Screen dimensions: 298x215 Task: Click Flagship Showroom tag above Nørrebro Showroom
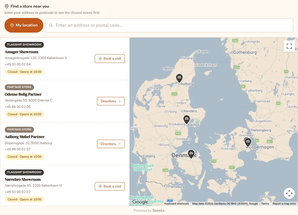24,172
